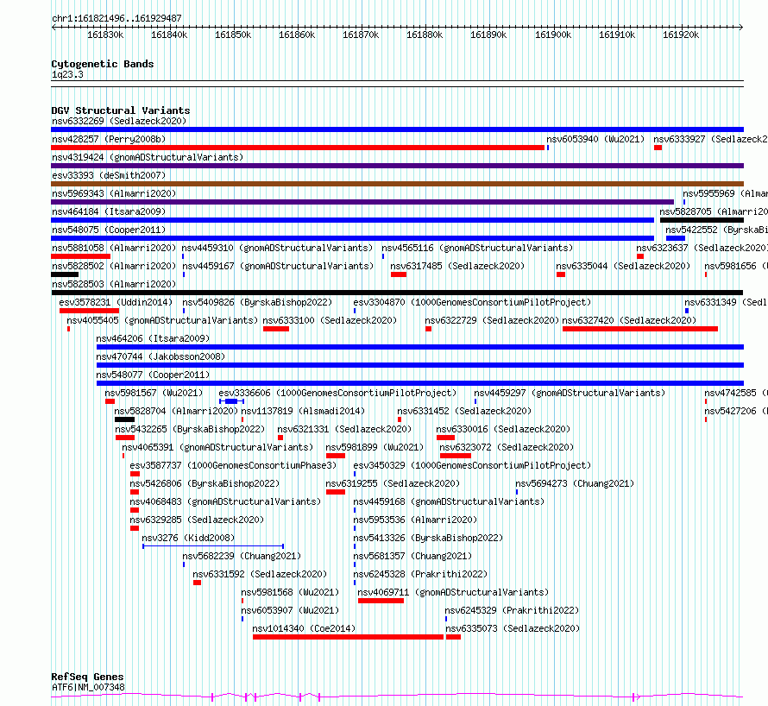768x706 pixels.
Task: Click esv3578231 (Uddin2014) label
Action: click(x=116, y=302)
